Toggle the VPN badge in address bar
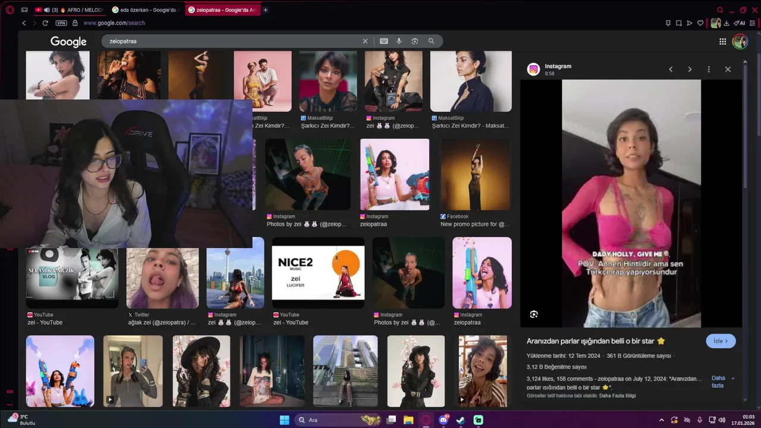761x428 pixels. pos(61,23)
